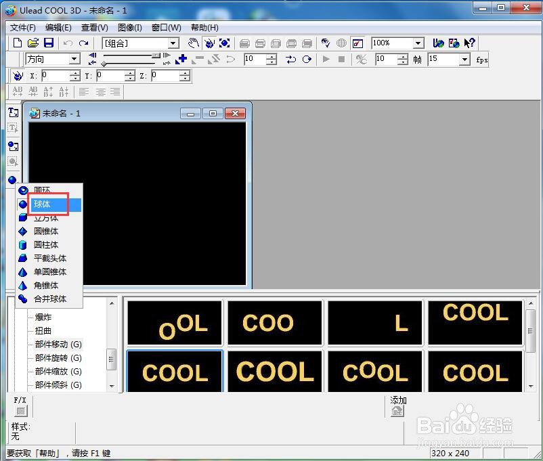Increase the X coordinate spinner value
The height and width of the screenshot is (461, 543).
tap(75, 73)
